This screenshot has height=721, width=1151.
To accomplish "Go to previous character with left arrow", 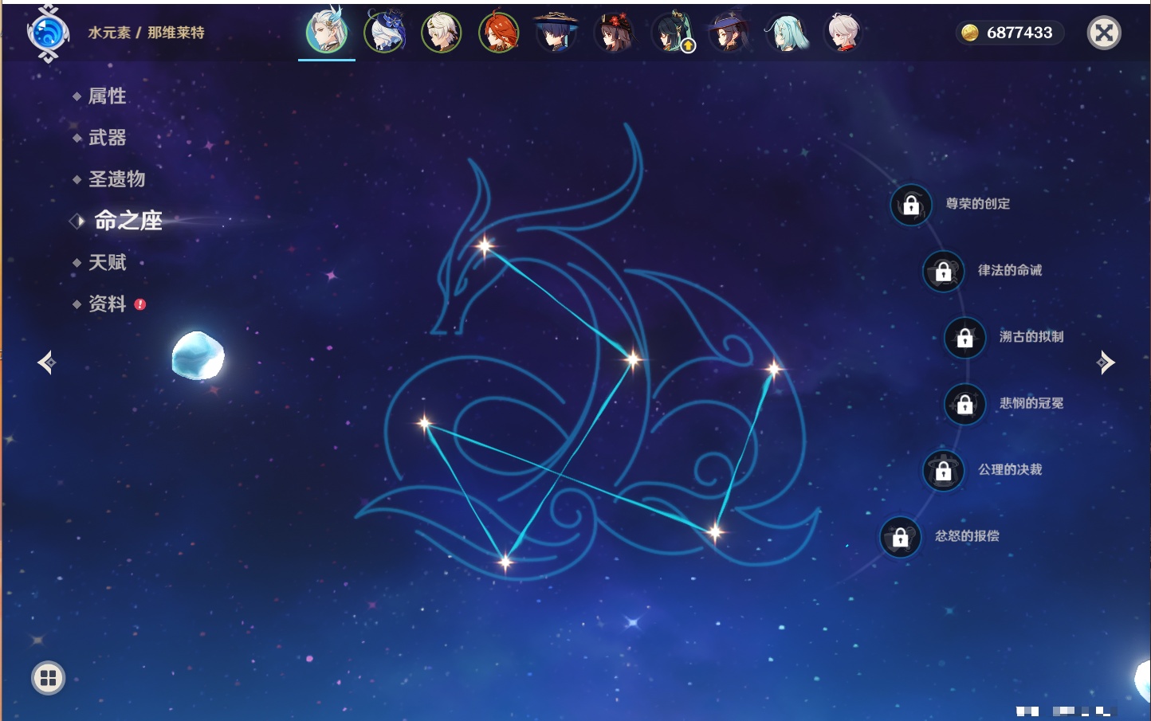I will coord(46,362).
